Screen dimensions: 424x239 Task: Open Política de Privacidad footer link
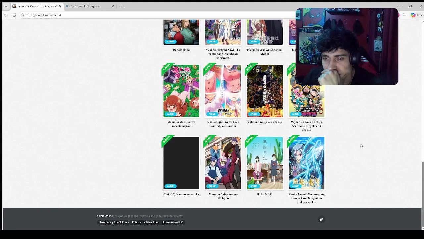[x=145, y=222]
